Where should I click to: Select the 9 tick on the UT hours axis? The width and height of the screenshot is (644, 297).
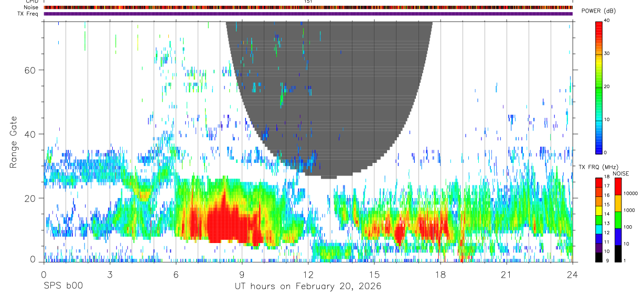242,274
